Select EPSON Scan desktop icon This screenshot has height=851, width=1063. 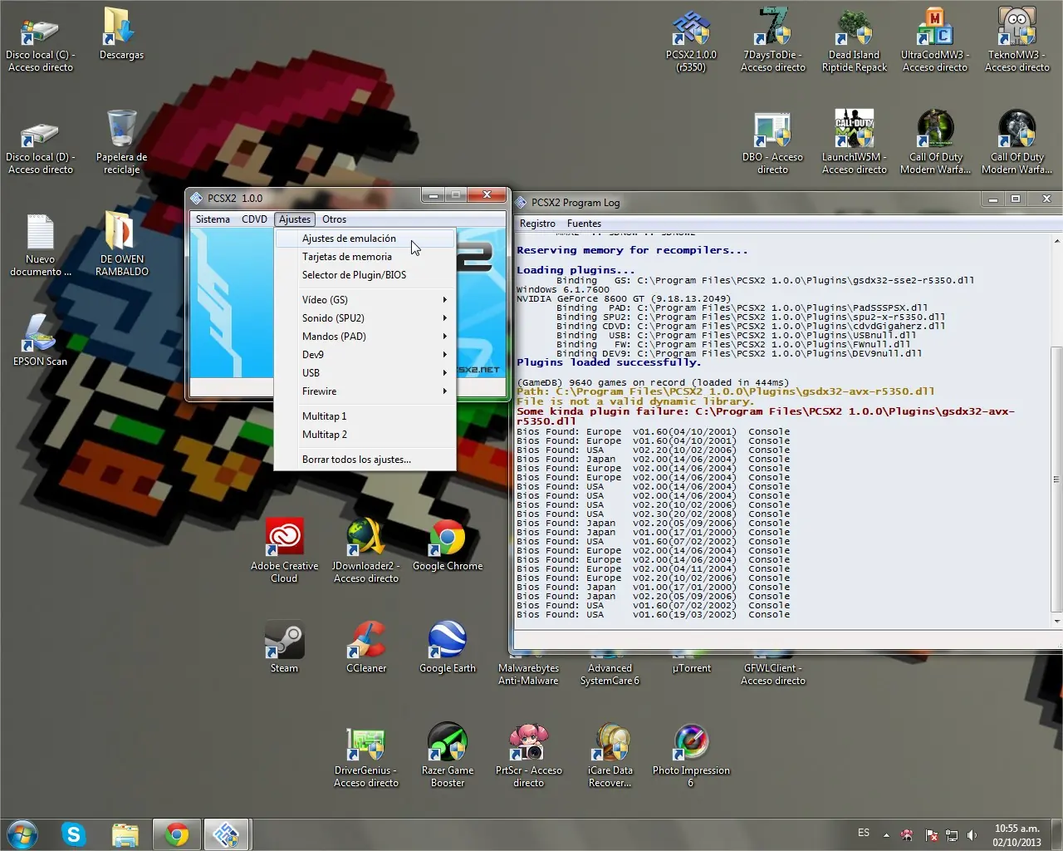pyautogui.click(x=40, y=341)
